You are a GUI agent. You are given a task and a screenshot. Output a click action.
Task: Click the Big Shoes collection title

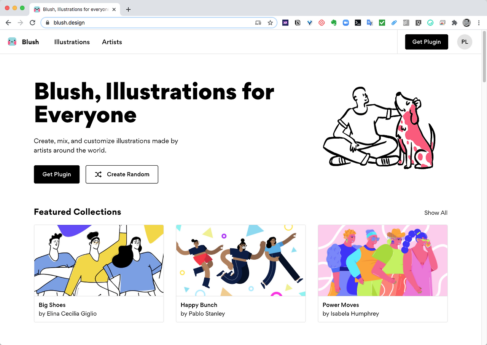tap(52, 305)
